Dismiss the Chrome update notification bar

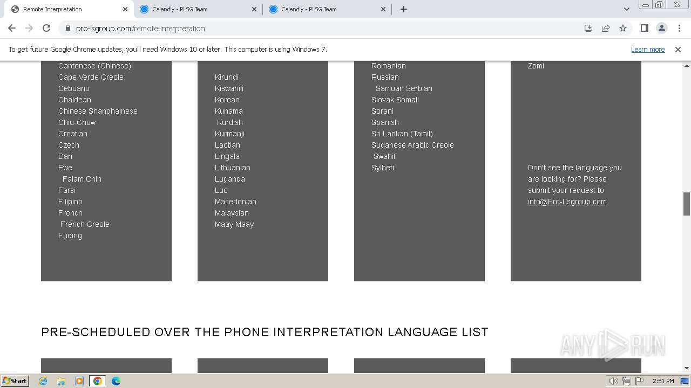678,49
